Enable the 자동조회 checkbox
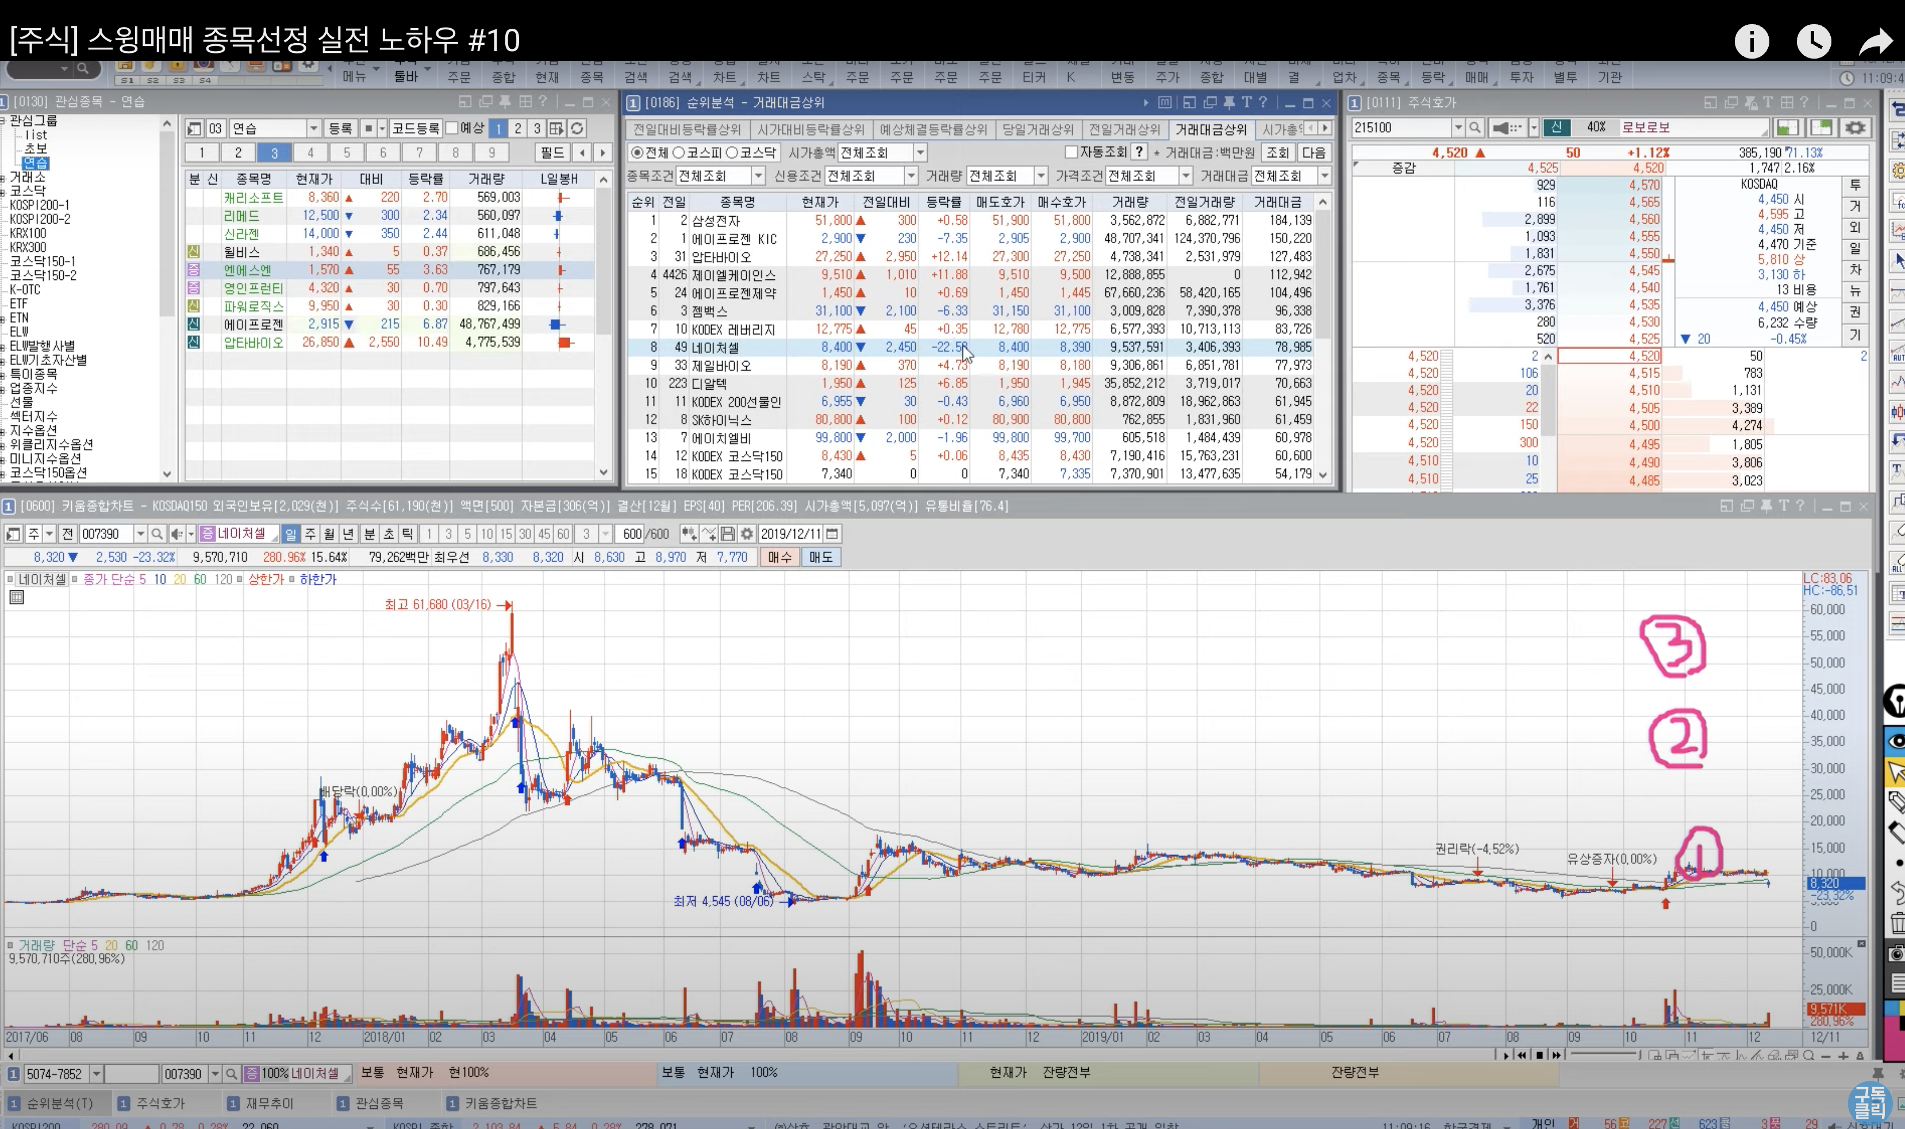The width and height of the screenshot is (1905, 1129). [x=1071, y=152]
